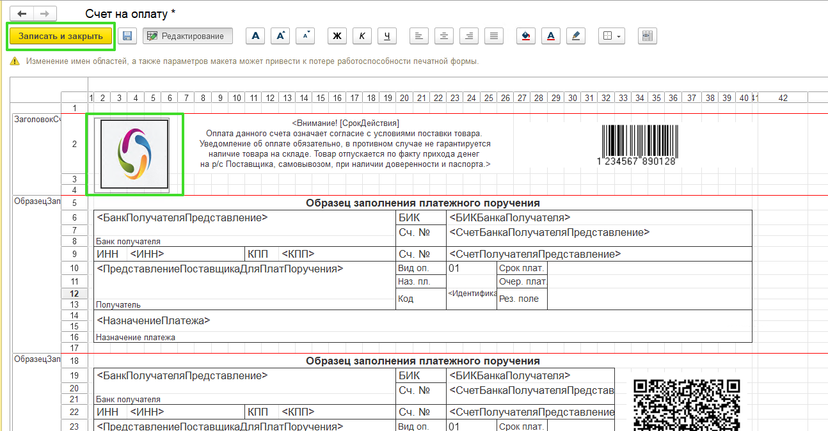Select row header 2
The image size is (828, 431).
click(x=74, y=144)
